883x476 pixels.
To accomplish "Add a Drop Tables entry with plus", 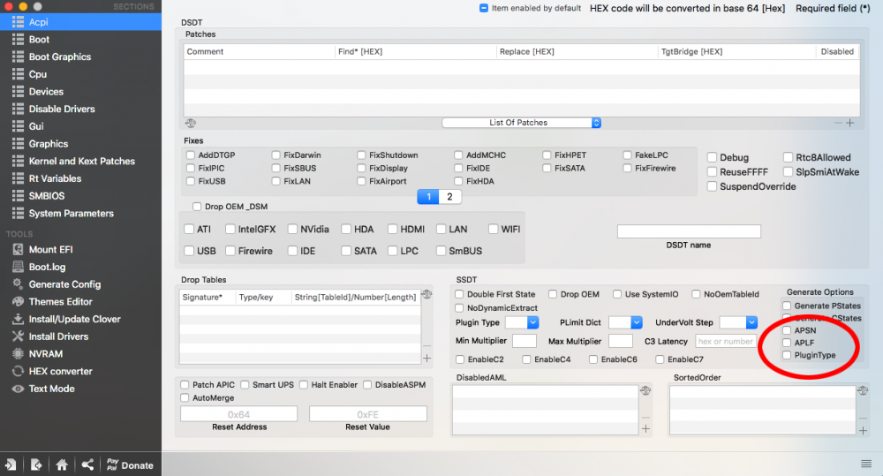I will tap(426, 359).
